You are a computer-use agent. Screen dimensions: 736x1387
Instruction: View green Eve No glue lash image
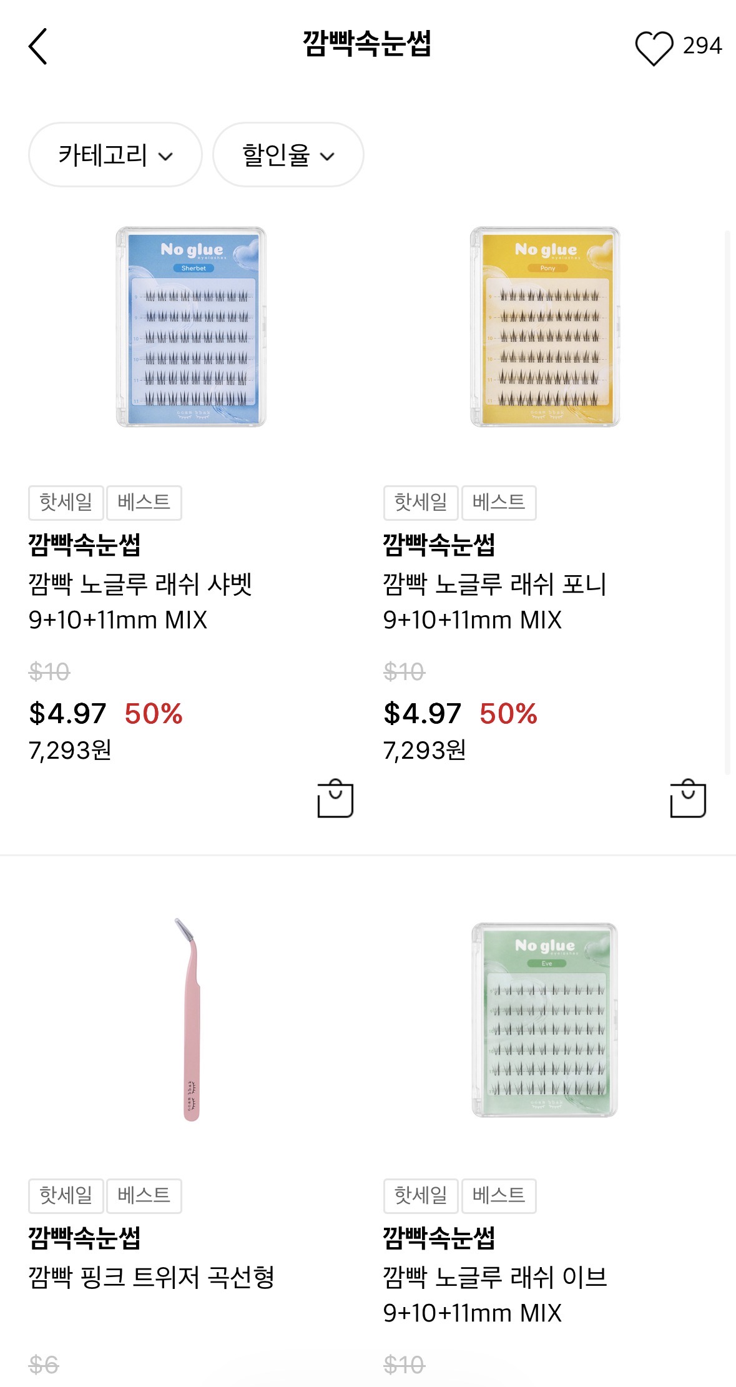coord(545,1019)
